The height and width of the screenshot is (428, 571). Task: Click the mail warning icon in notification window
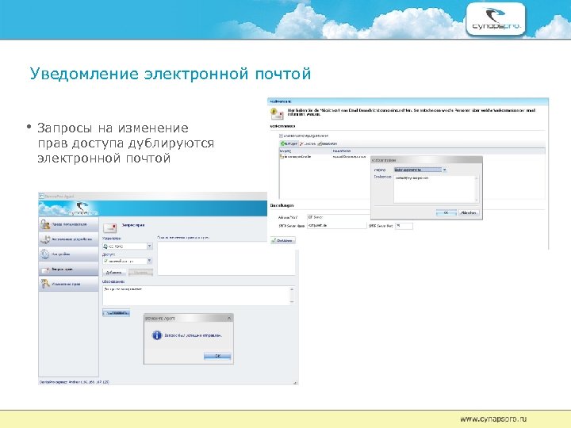[277, 114]
